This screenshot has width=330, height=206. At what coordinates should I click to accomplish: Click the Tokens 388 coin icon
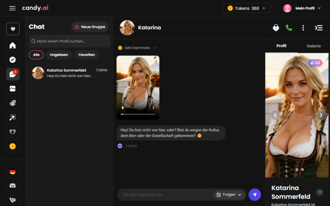[230, 8]
